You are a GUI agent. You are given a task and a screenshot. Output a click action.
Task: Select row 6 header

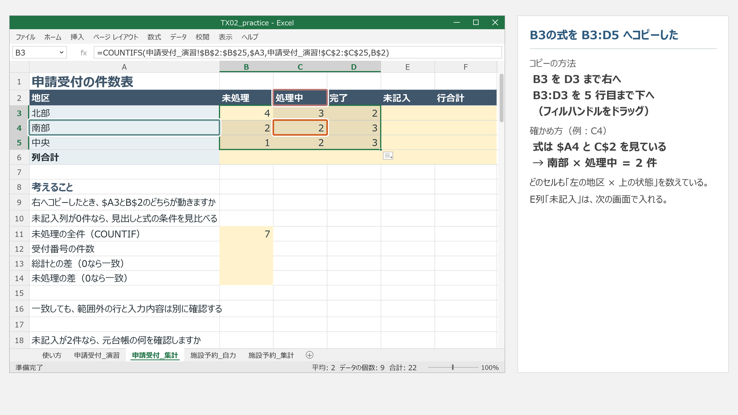point(19,157)
